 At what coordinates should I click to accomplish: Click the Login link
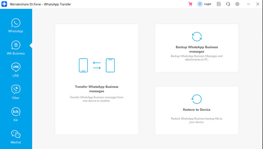(x=207, y=4)
